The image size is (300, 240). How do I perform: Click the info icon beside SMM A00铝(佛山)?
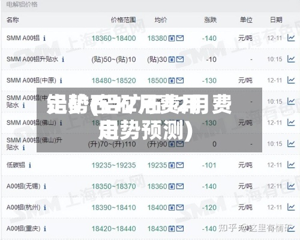point(61,123)
